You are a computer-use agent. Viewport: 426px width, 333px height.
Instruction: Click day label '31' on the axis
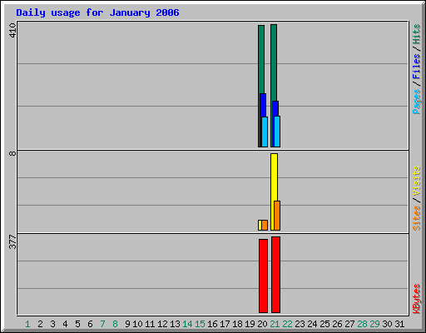point(399,324)
